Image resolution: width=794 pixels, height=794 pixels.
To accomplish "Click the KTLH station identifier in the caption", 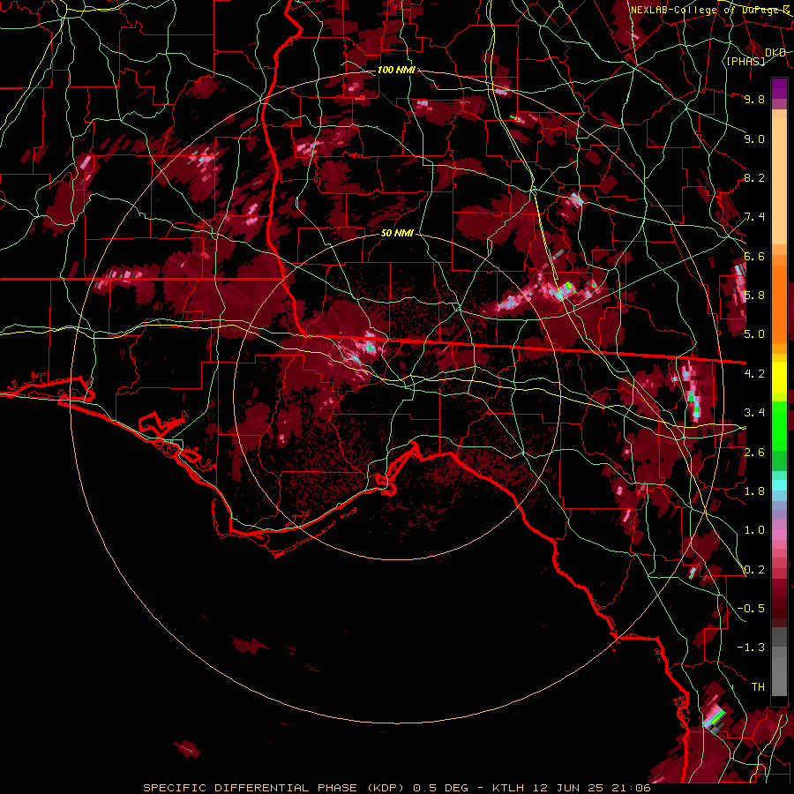I will click(508, 788).
